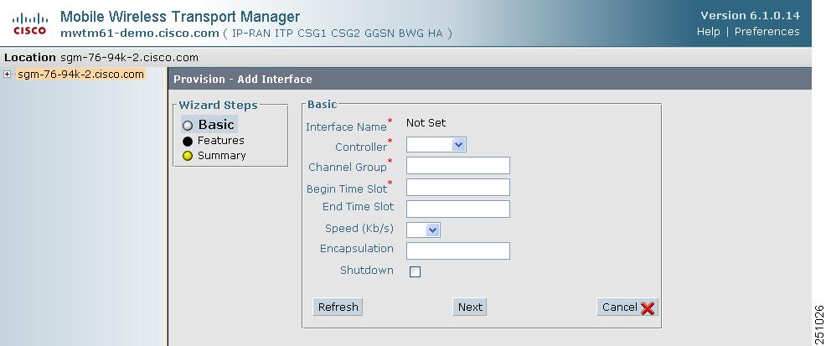Open the Speed (Kb/s) dropdown
Screen dimensions: 826x346
coord(424,230)
